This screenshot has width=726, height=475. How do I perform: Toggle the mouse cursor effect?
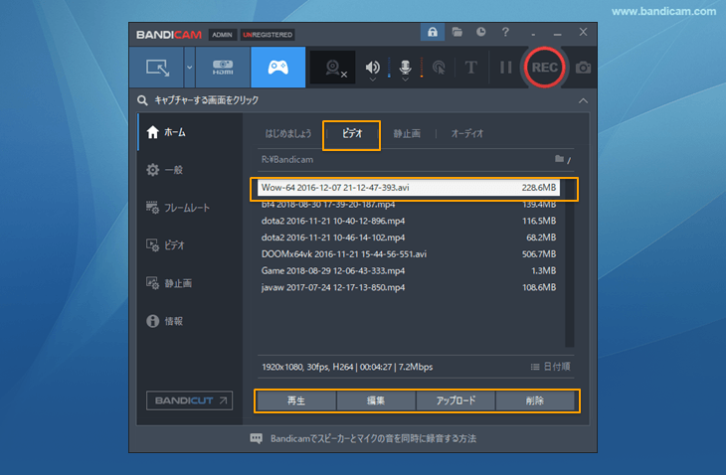coord(437,69)
